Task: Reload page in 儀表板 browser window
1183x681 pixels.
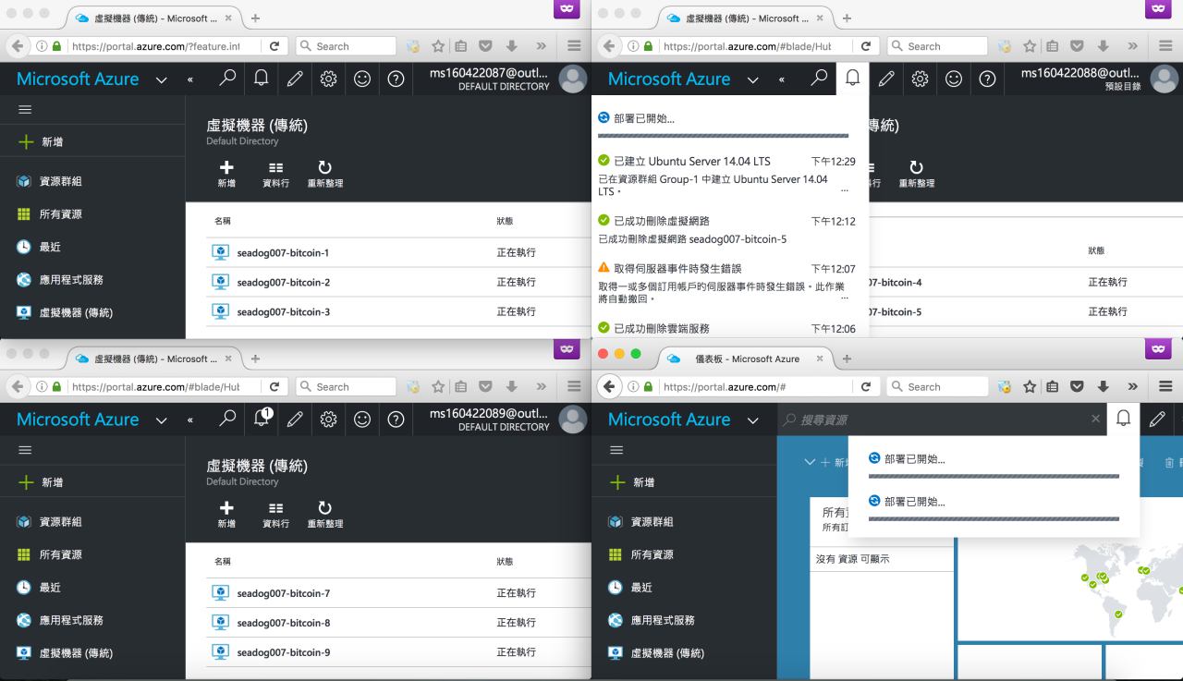Action: (x=865, y=386)
